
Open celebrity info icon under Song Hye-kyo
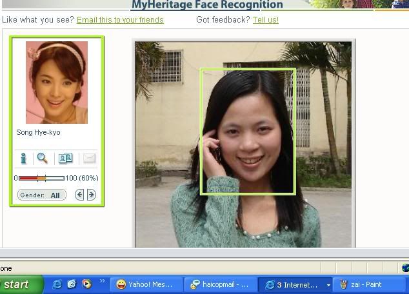(23, 158)
